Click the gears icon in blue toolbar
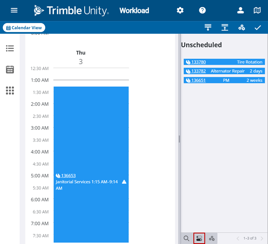 pos(242,28)
